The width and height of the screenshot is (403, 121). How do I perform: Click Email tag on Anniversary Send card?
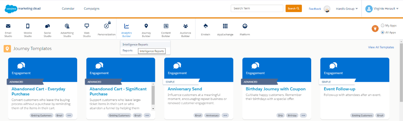pos(198,116)
